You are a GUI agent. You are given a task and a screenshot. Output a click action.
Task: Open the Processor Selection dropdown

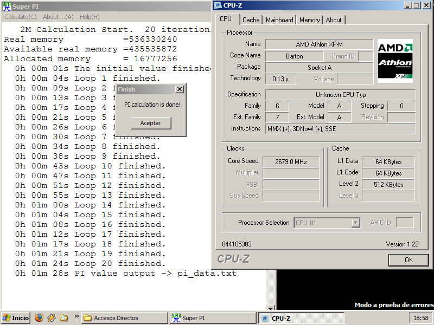click(355, 223)
